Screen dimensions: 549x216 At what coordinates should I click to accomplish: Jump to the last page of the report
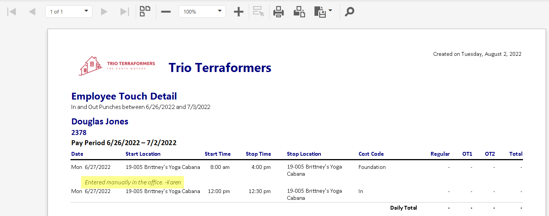pos(124,12)
